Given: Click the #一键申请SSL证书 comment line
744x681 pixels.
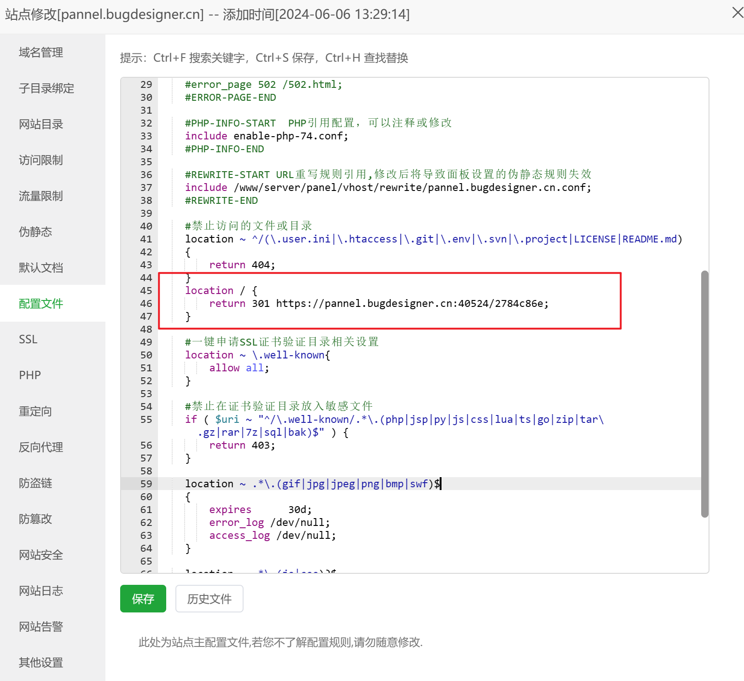Looking at the screenshot, I should pos(282,342).
